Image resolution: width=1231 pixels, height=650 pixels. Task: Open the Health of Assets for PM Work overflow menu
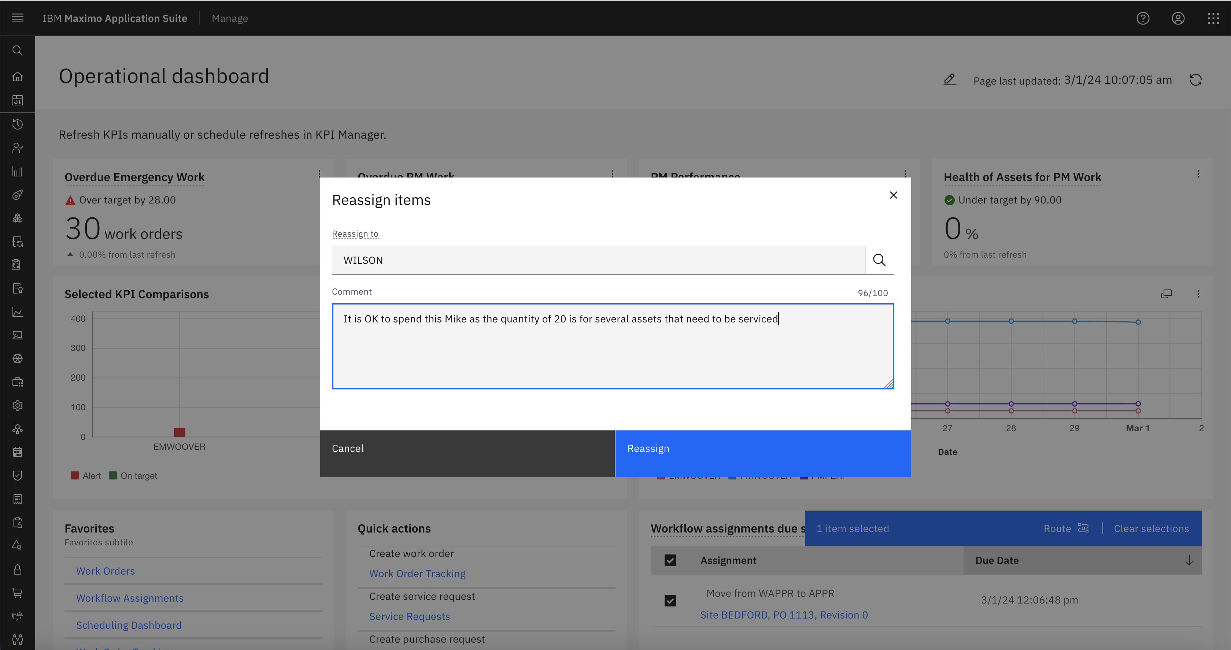[x=1199, y=173]
